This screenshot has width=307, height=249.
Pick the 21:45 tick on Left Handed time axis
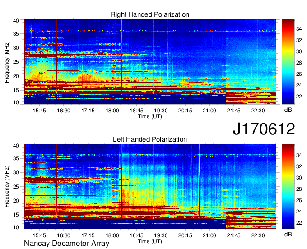click(233, 235)
